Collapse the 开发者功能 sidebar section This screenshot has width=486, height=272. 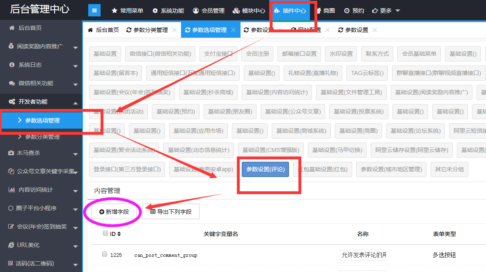[x=76, y=103]
